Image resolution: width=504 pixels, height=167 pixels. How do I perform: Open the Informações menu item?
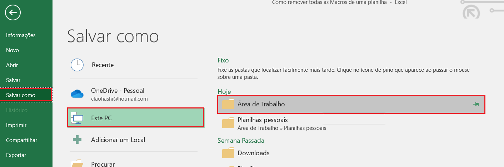click(21, 35)
